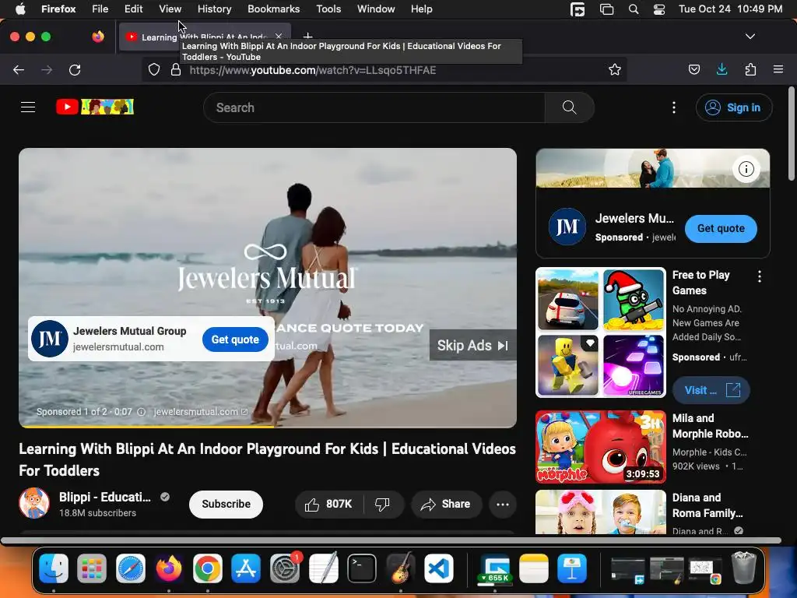This screenshot has width=797, height=598.
Task: Open Firefox application hamburger menu
Action: click(x=778, y=69)
